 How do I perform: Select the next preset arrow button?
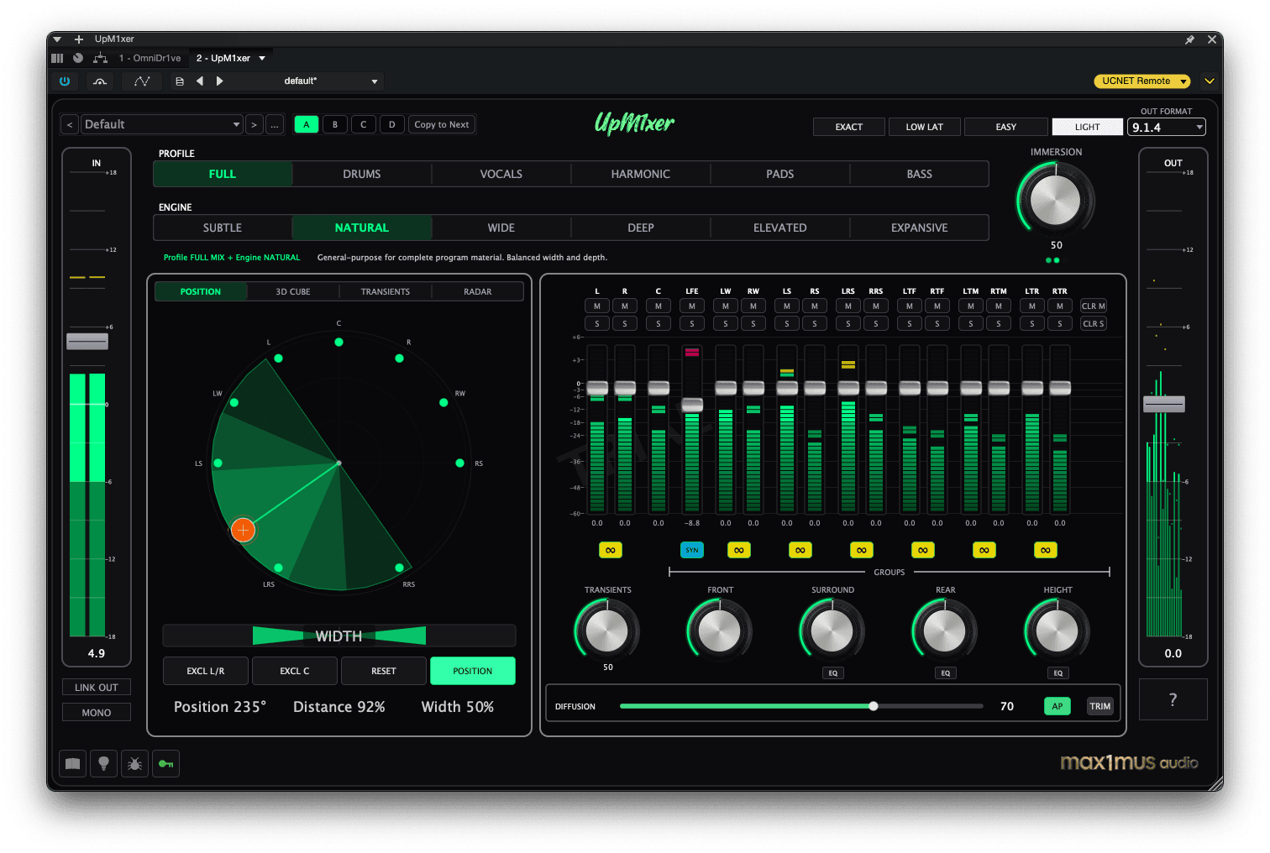coord(254,124)
